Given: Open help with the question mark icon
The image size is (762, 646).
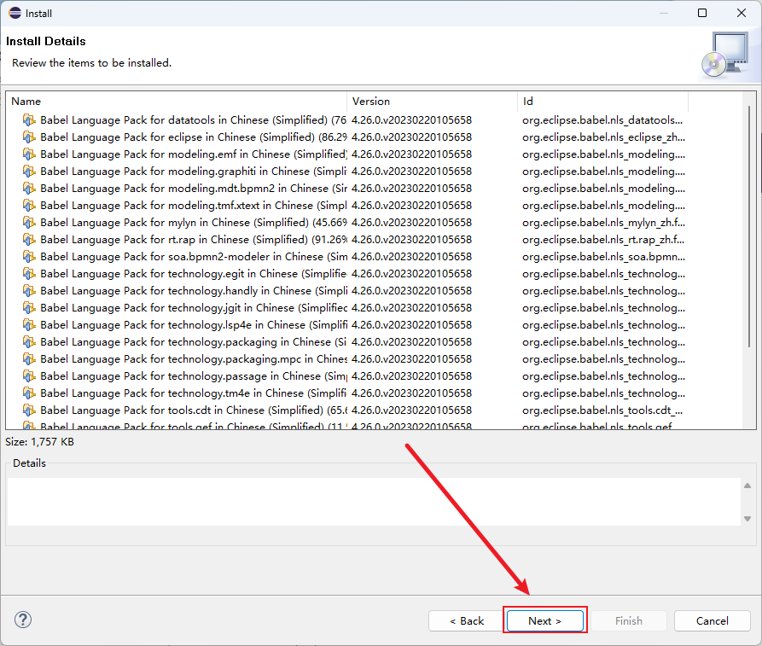Looking at the screenshot, I should coord(23,620).
